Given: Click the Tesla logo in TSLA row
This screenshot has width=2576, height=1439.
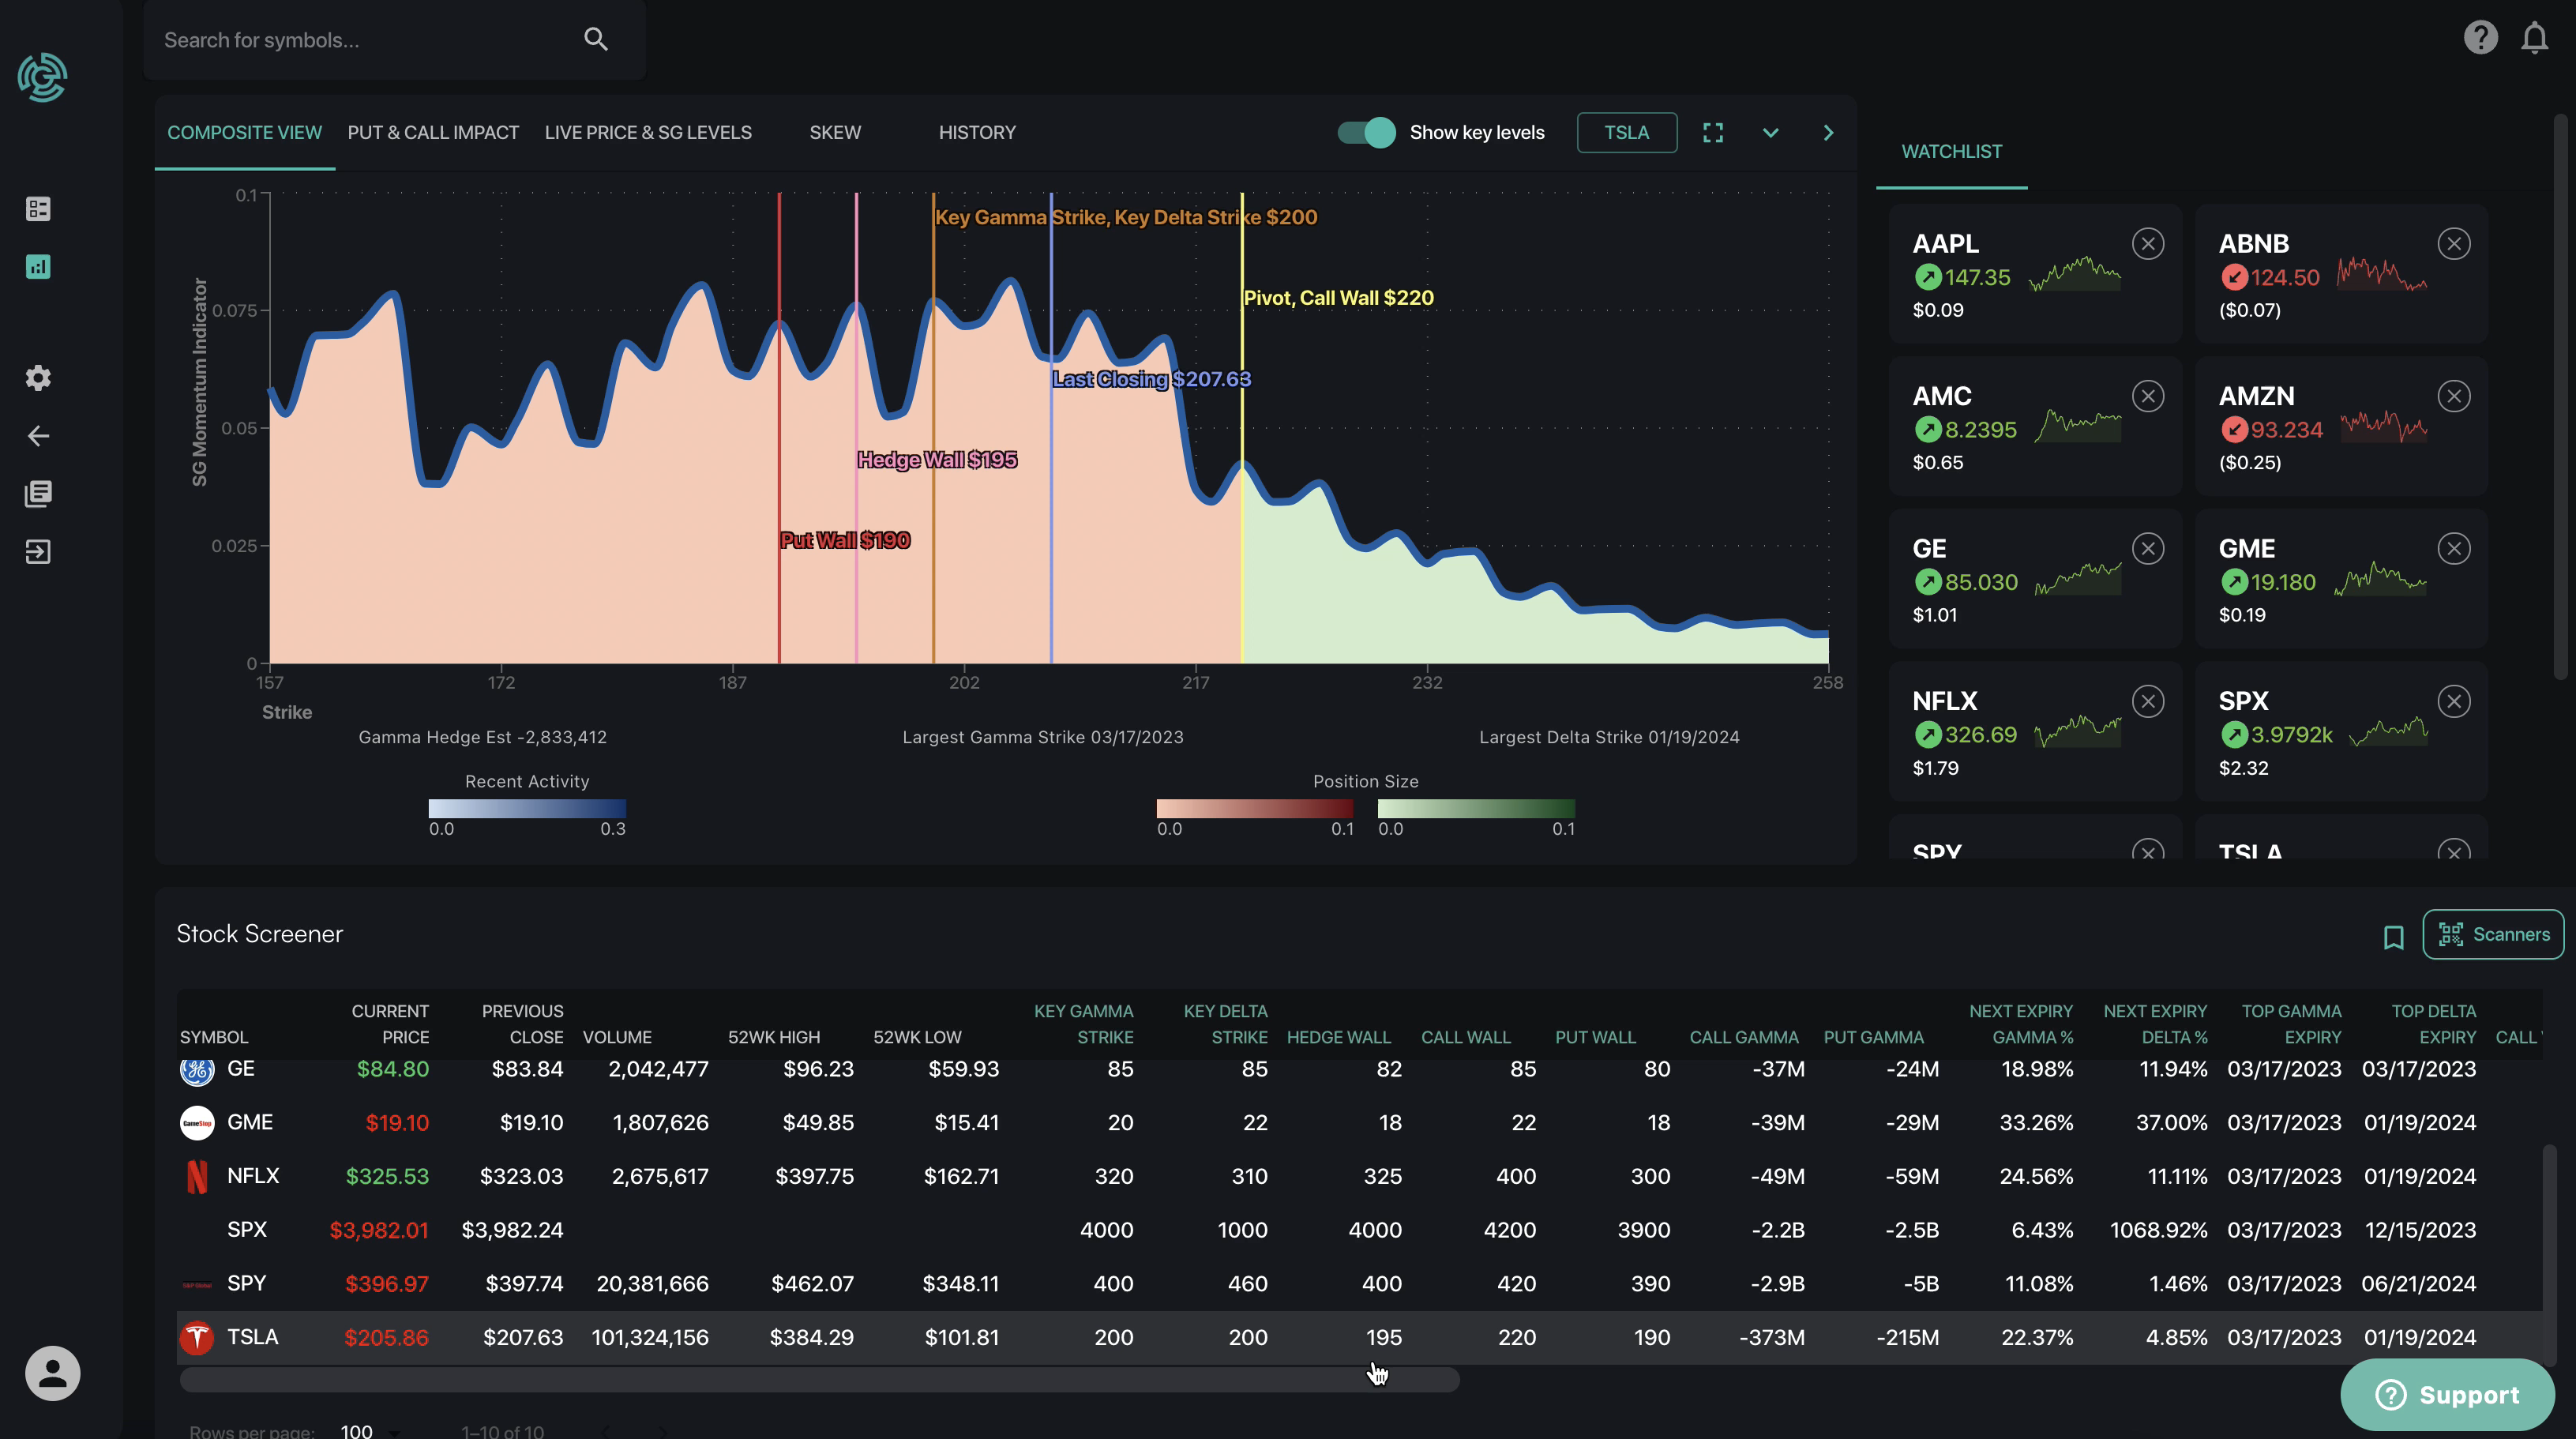Looking at the screenshot, I should pyautogui.click(x=197, y=1337).
